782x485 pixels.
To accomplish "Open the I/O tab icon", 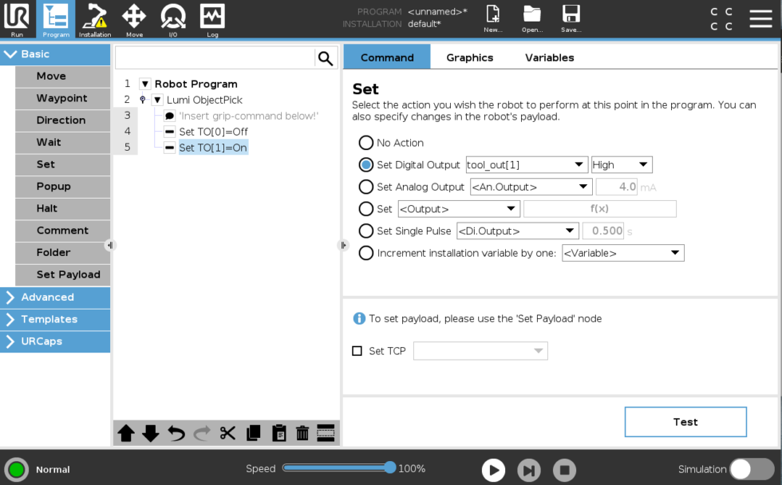I will coord(173,19).
